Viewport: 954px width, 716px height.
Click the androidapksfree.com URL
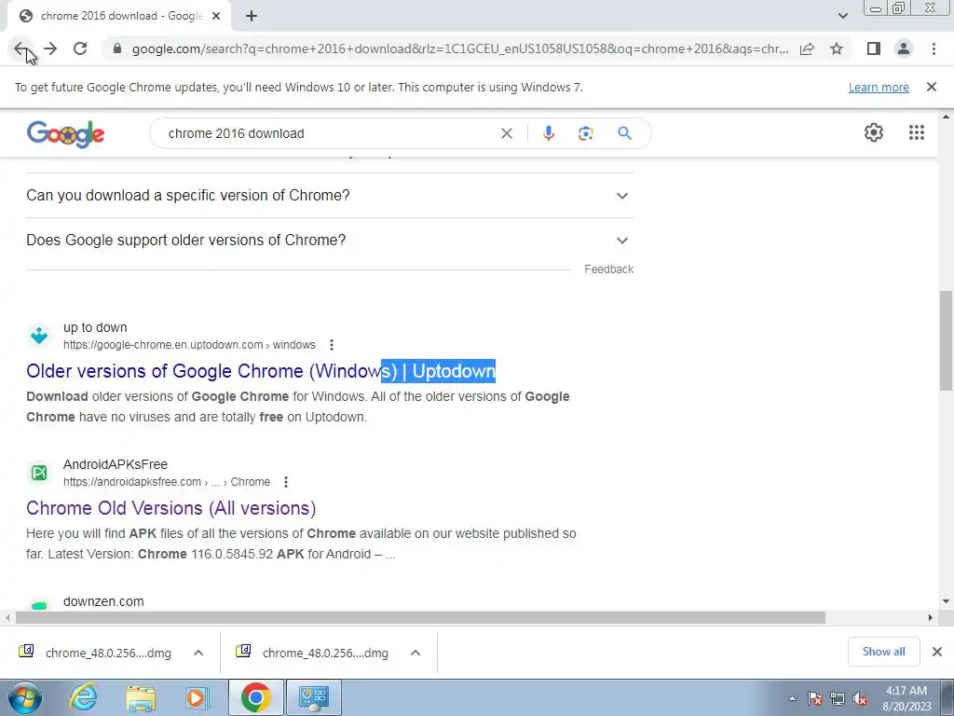pos(167,482)
